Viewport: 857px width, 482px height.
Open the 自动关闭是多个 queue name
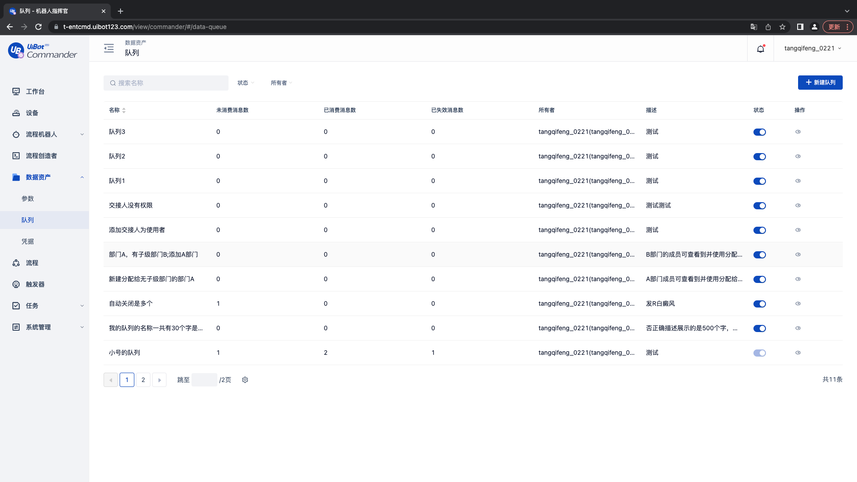tap(131, 303)
